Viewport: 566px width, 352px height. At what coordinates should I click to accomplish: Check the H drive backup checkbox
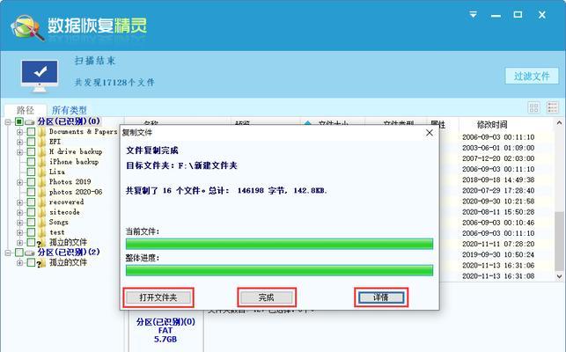click(x=31, y=152)
